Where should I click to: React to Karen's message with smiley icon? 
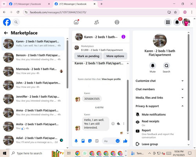113,124
